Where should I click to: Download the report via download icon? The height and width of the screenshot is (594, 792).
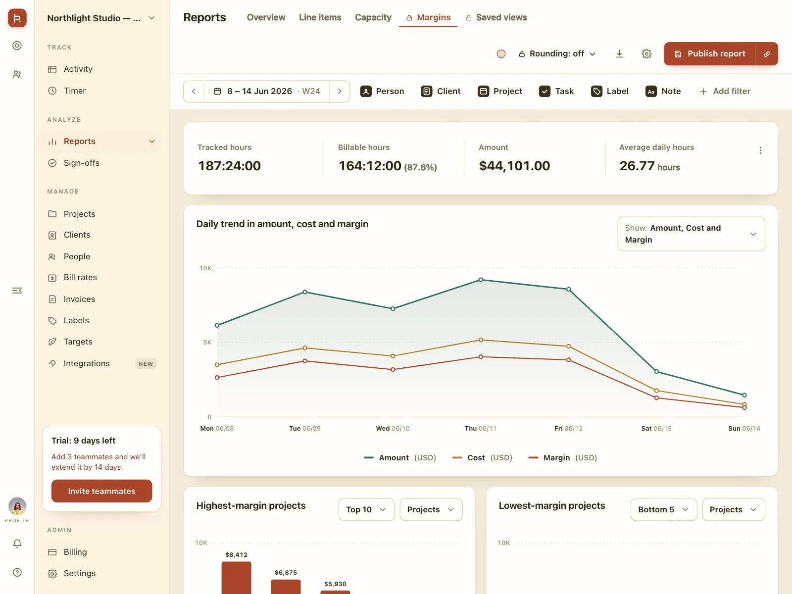(619, 53)
